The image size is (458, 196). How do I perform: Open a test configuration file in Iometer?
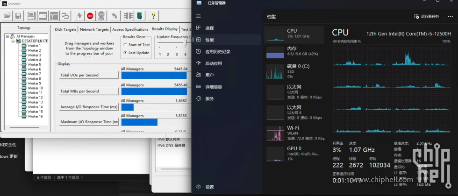(x=7, y=16)
